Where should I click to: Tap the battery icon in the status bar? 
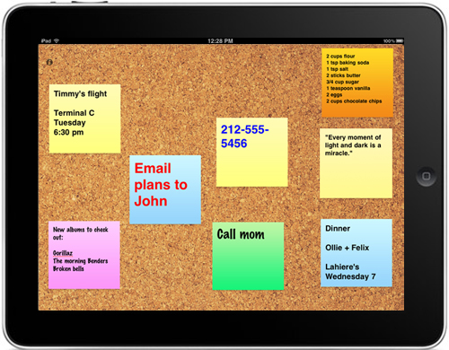click(x=400, y=40)
